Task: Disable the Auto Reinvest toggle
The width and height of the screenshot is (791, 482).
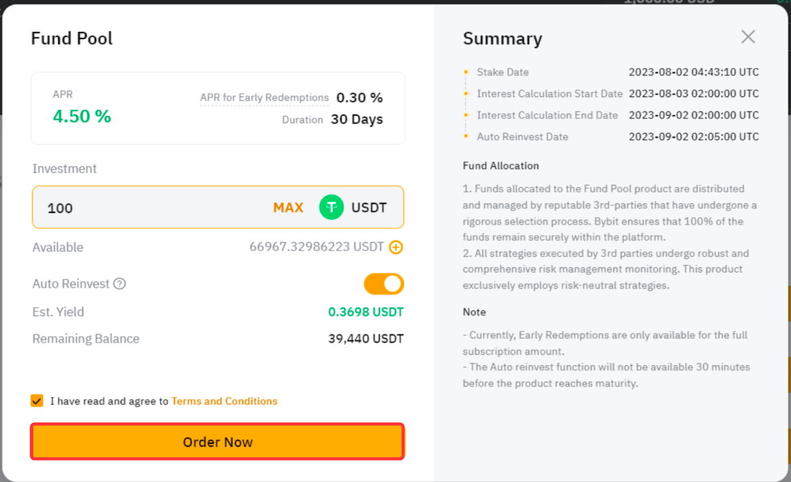Action: point(384,283)
